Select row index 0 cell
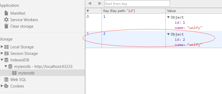The height and width of the screenshot is (94, 222). tap(94, 22)
